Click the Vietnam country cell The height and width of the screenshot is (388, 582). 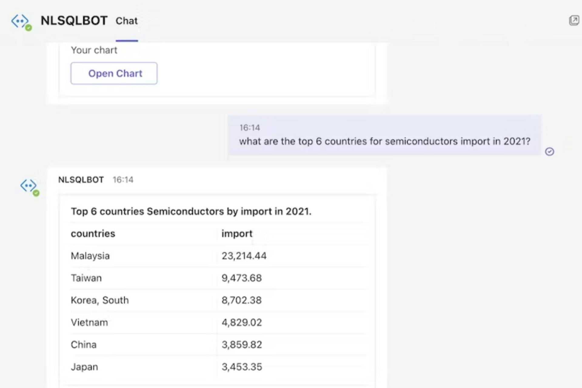(x=89, y=322)
